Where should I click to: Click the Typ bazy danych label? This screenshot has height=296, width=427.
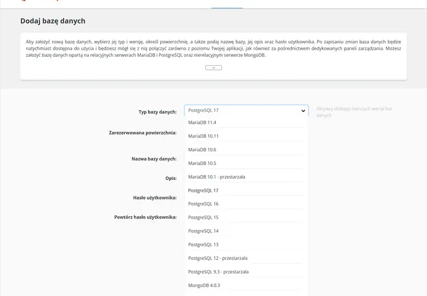pos(157,112)
